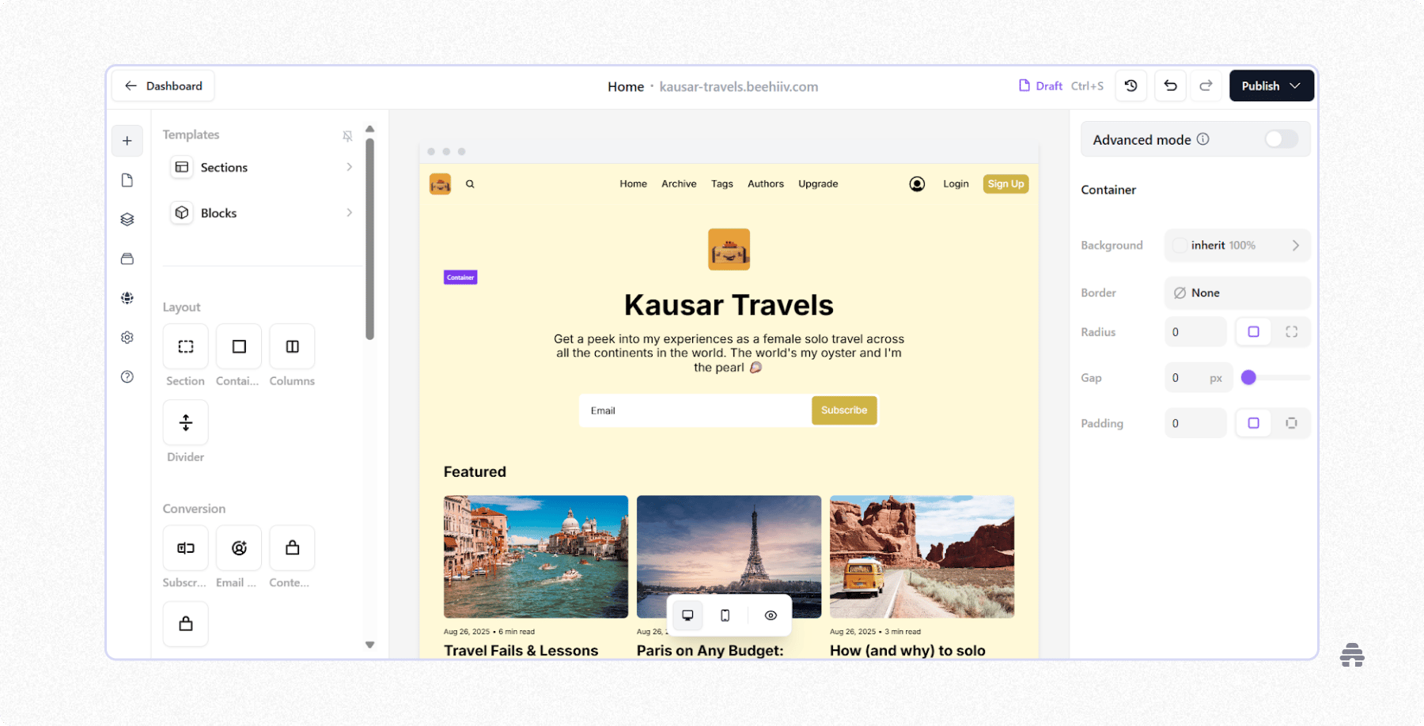Click the Subscribe button
1424x726 pixels.
843,410
